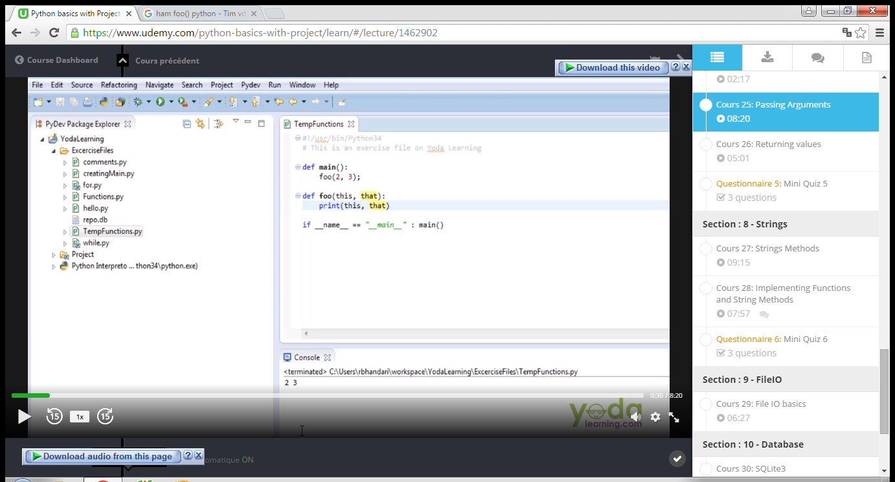Mark Cours 25 Passing Arguments circle
The width and height of the screenshot is (895, 482).
click(x=706, y=105)
